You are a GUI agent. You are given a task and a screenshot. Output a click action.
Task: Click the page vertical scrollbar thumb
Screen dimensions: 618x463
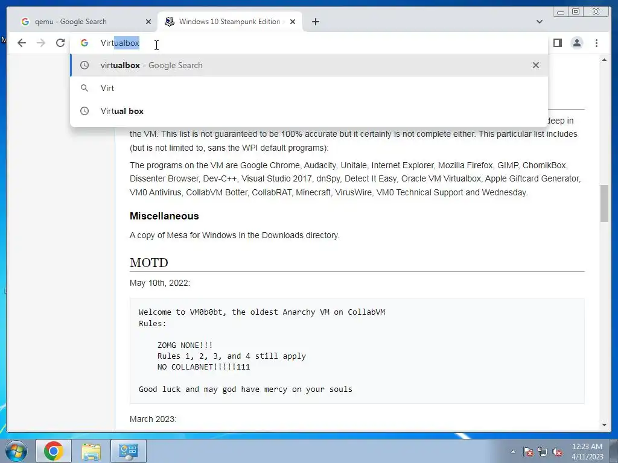pos(604,203)
